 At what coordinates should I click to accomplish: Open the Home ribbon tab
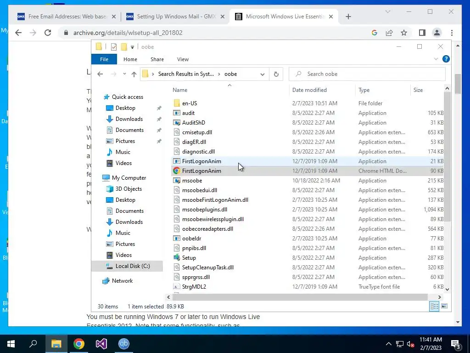(x=130, y=59)
